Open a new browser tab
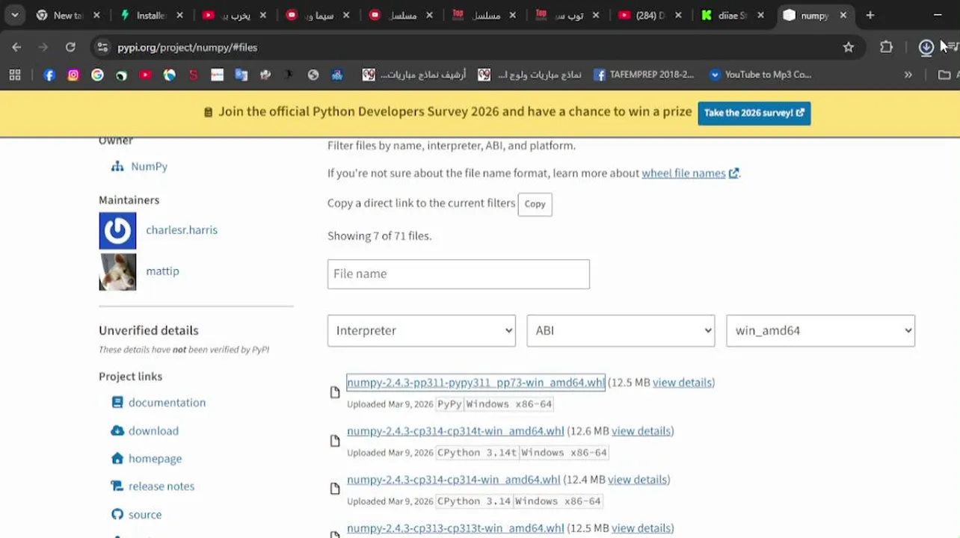The height and width of the screenshot is (538, 960). (870, 15)
